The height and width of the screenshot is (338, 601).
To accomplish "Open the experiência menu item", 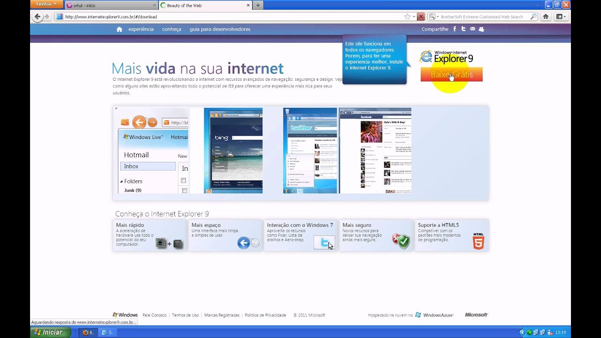I will (x=141, y=29).
